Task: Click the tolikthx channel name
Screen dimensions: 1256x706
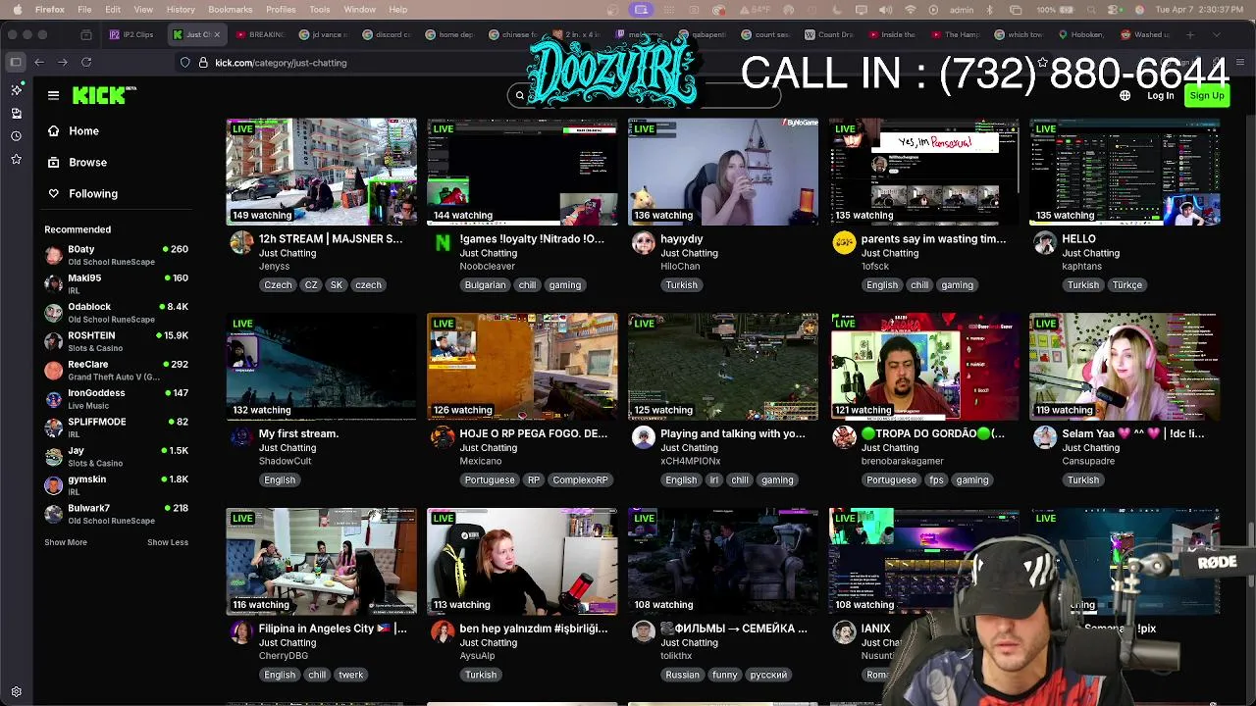Action: click(x=675, y=655)
